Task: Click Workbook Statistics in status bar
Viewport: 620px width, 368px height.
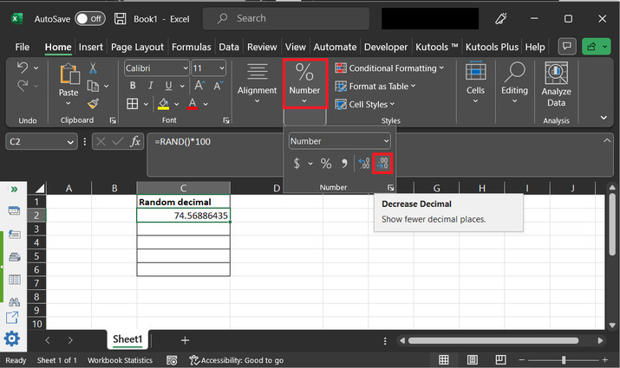Action: coord(120,360)
